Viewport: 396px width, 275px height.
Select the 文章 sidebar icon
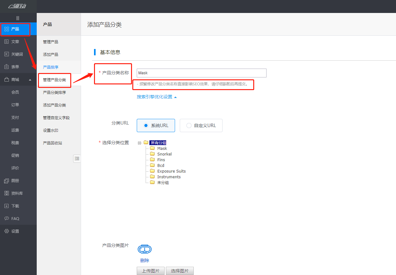pos(15,41)
